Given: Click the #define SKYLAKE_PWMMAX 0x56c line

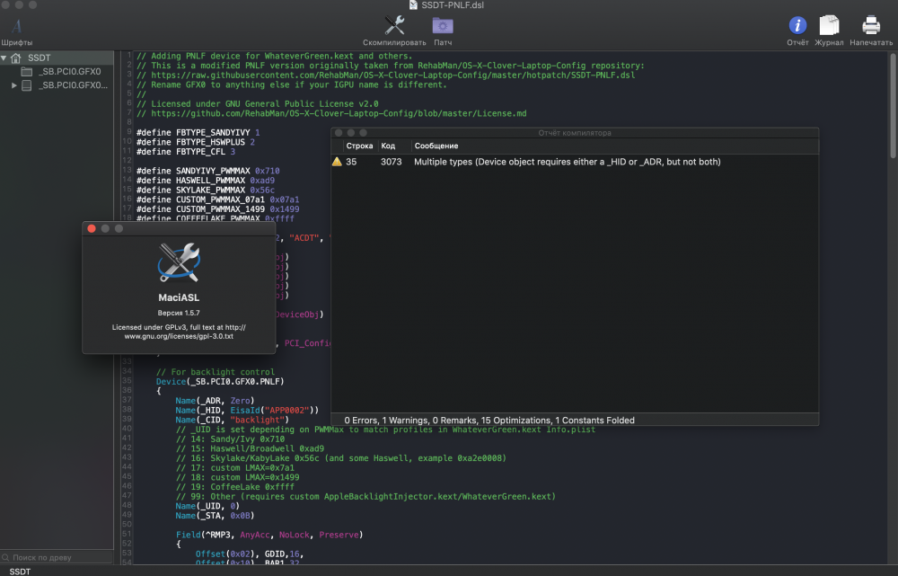Looking at the screenshot, I should 205,190.
